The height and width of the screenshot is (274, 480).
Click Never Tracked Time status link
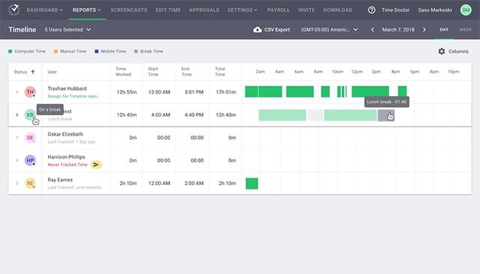click(67, 165)
